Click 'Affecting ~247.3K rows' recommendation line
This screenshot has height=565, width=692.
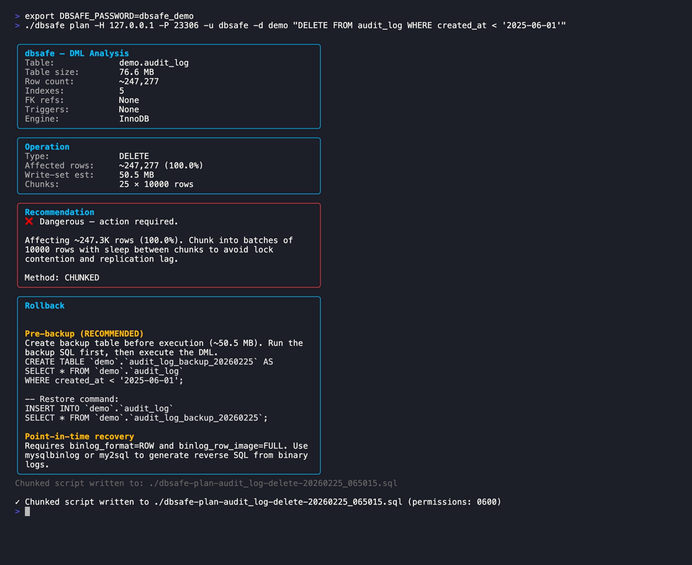click(x=159, y=240)
